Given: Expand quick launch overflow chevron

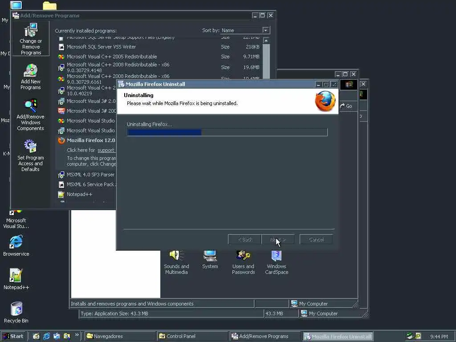Looking at the screenshot, I should coord(77,335).
